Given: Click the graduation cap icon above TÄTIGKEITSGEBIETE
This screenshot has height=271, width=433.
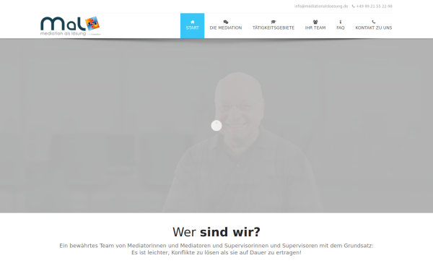Looking at the screenshot, I should tap(274, 22).
